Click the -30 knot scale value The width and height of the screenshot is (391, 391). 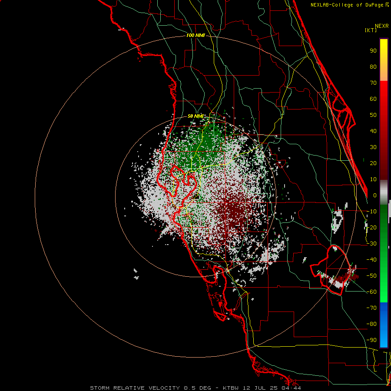point(371,244)
